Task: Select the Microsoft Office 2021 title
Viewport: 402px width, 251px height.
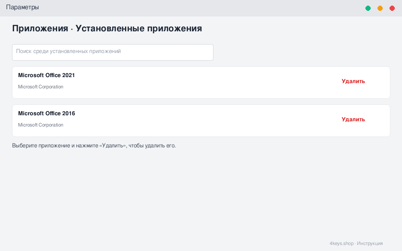Action: (46, 76)
